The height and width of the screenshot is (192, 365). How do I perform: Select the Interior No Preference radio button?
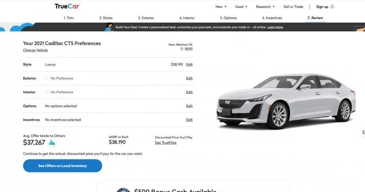47,92
